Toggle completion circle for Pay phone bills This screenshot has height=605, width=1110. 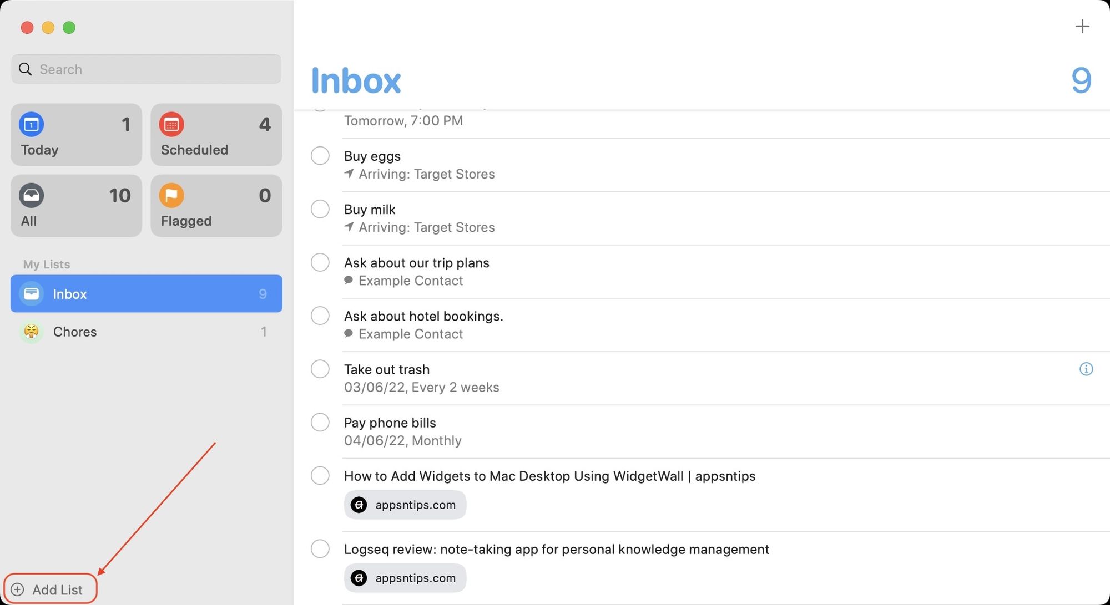pos(321,421)
